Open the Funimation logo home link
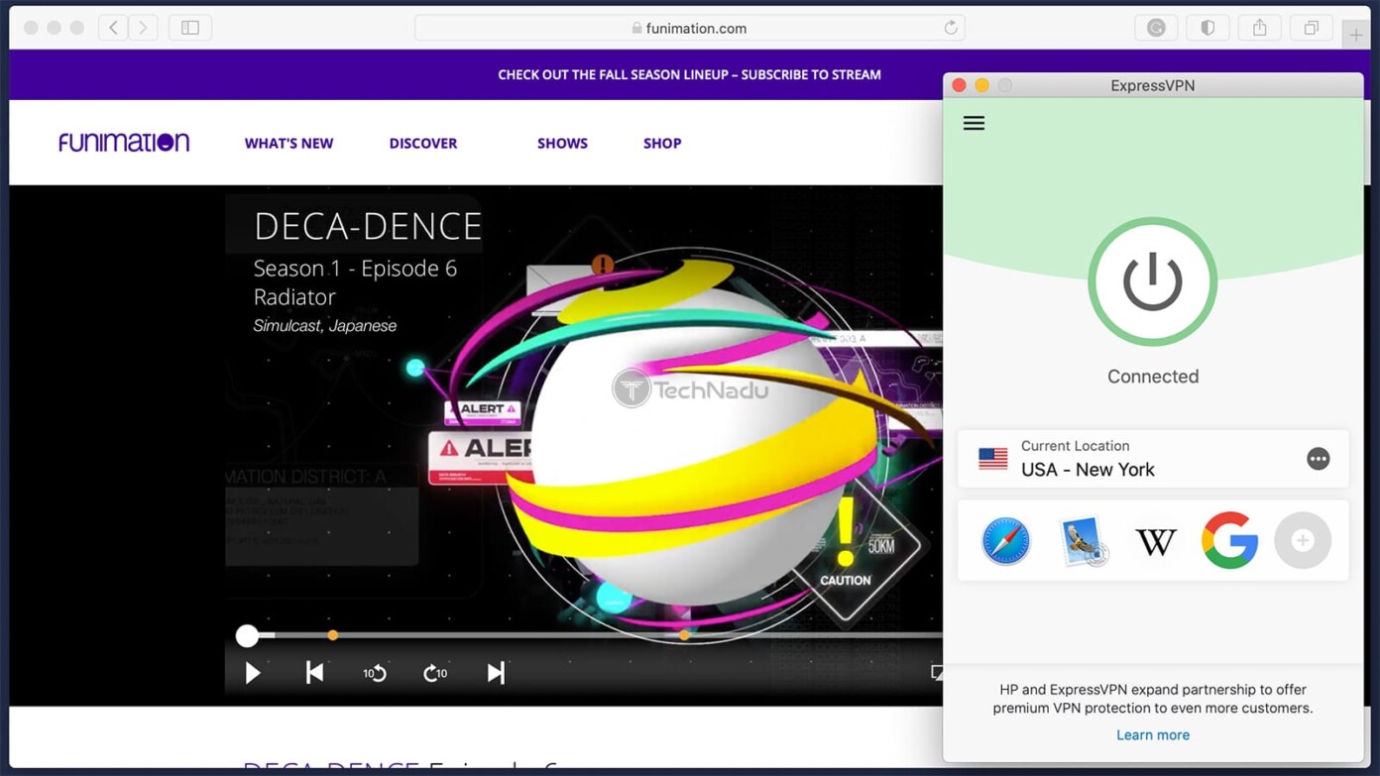The height and width of the screenshot is (776, 1380). point(124,143)
